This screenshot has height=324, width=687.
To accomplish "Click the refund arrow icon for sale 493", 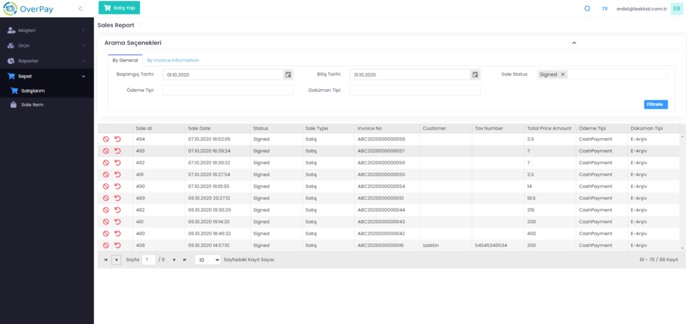I will 117,151.
